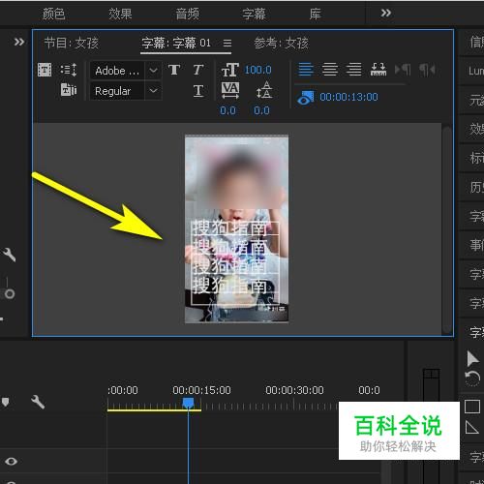
Task: Click the kerning value 0.0 under VA
Action: [x=227, y=110]
